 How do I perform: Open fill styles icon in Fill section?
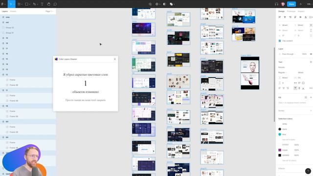306,97
